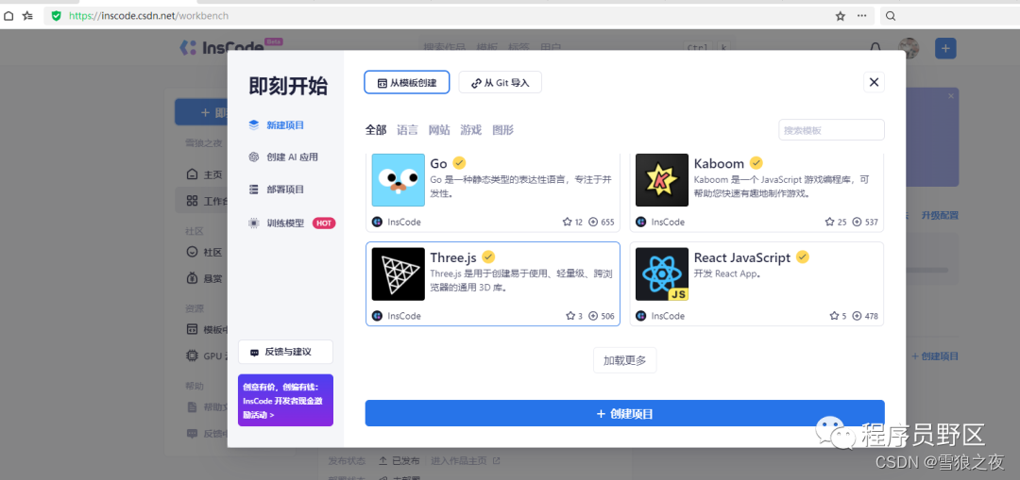Click the 从模板创建 button
Image resolution: width=1020 pixels, height=480 pixels.
coord(406,82)
